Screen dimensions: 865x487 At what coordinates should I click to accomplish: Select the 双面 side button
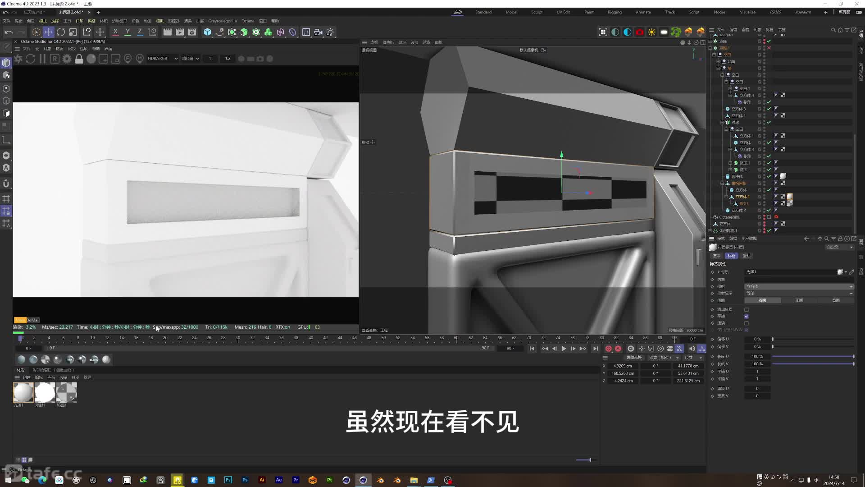(x=762, y=300)
